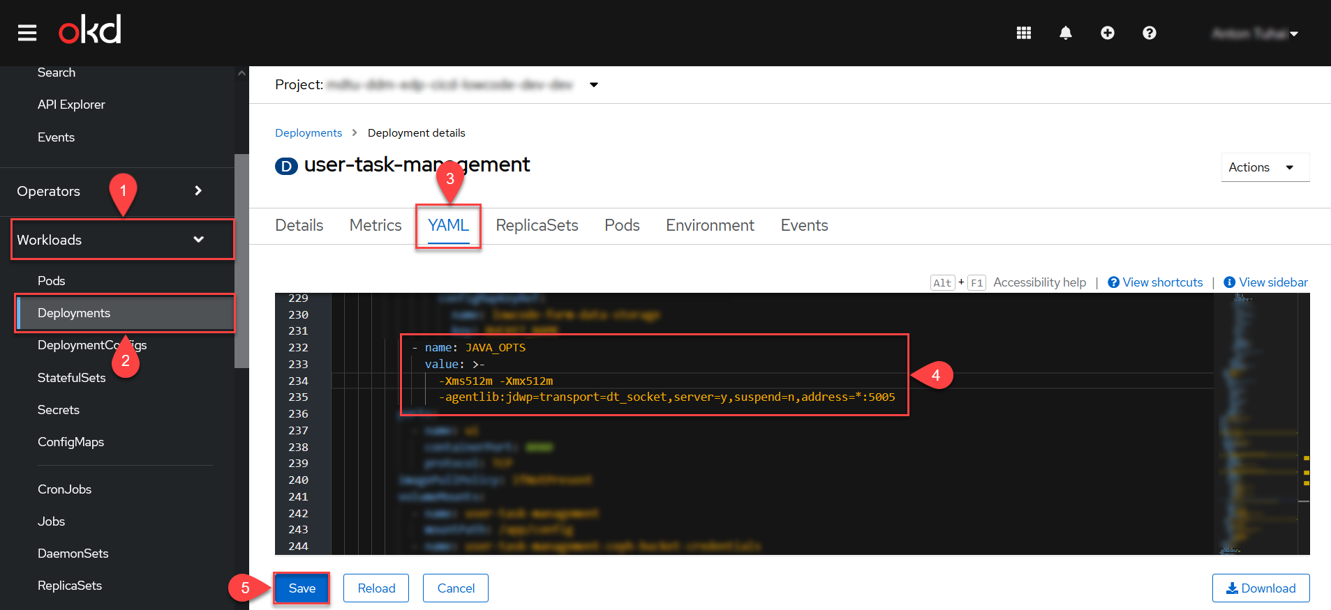This screenshot has width=1331, height=610.
Task: Open StatefulSets in sidebar
Action: [71, 378]
